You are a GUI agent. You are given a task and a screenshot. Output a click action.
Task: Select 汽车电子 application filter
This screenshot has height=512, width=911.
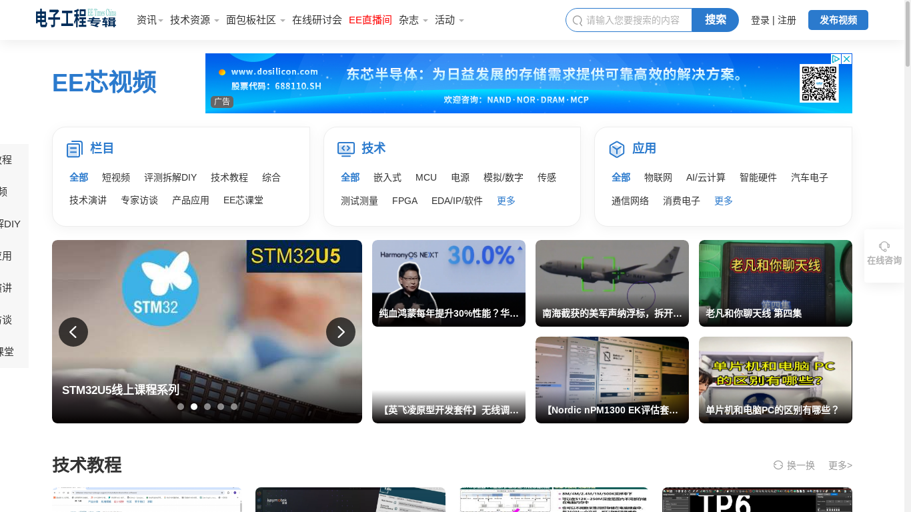(x=810, y=177)
